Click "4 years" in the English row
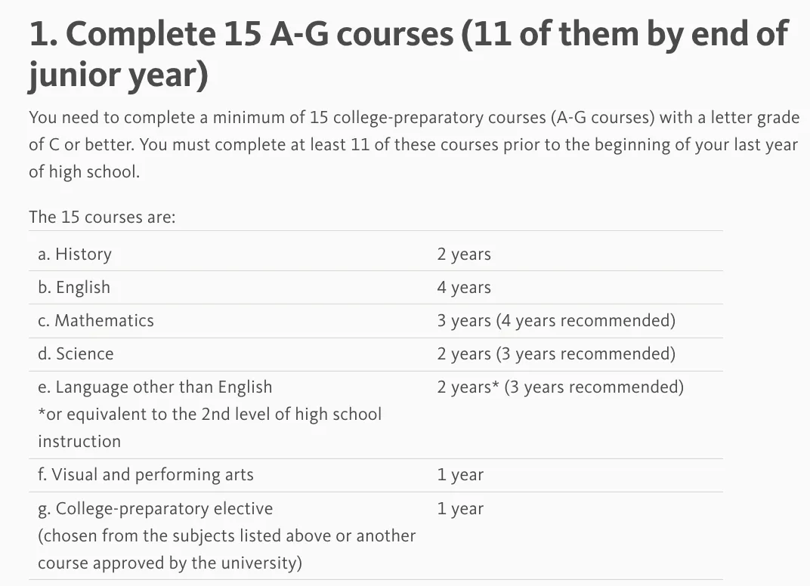 pyautogui.click(x=463, y=288)
